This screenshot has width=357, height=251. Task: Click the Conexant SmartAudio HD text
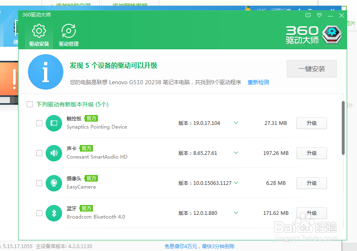[97, 157]
